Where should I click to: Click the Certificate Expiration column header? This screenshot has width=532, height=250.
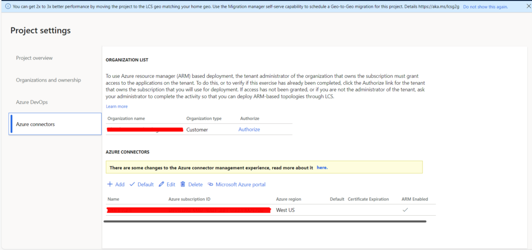[x=368, y=199]
